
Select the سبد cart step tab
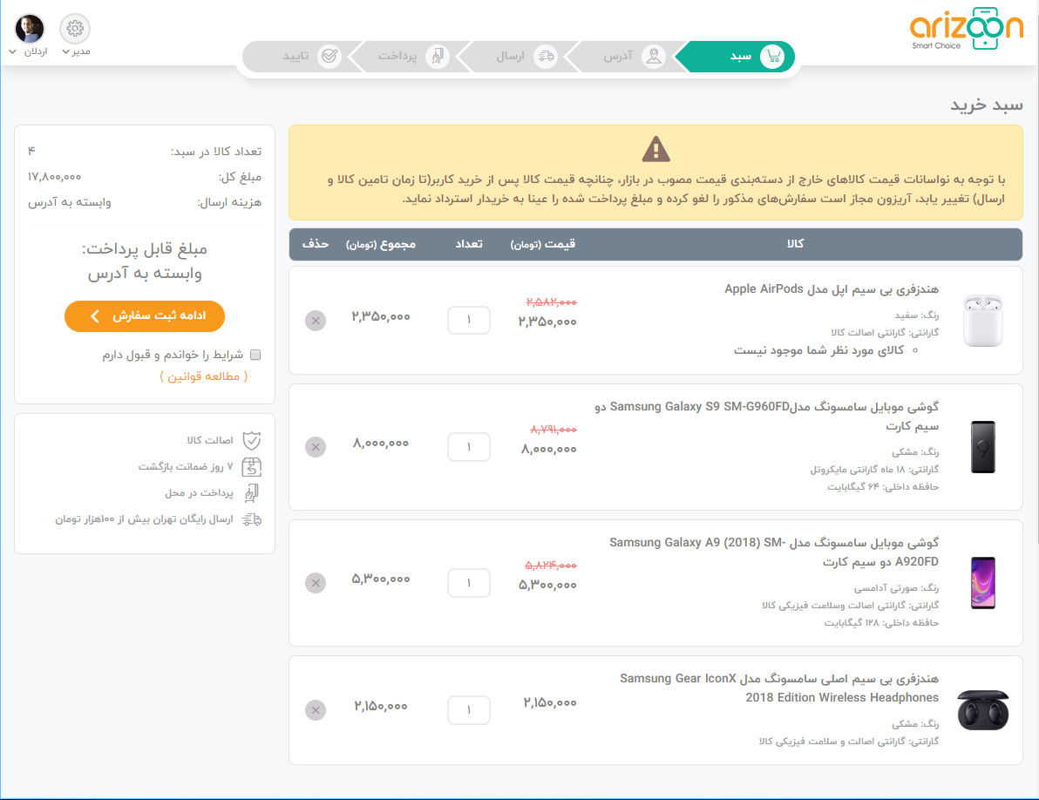click(737, 57)
